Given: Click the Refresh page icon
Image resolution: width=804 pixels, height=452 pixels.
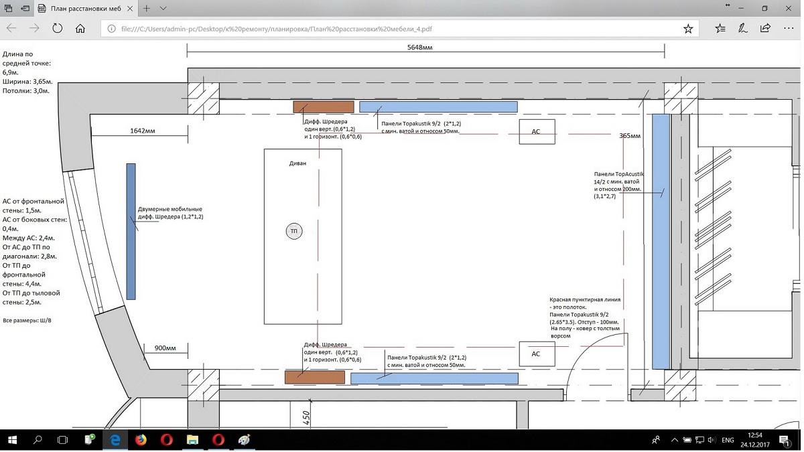Looking at the screenshot, I should click(58, 29).
